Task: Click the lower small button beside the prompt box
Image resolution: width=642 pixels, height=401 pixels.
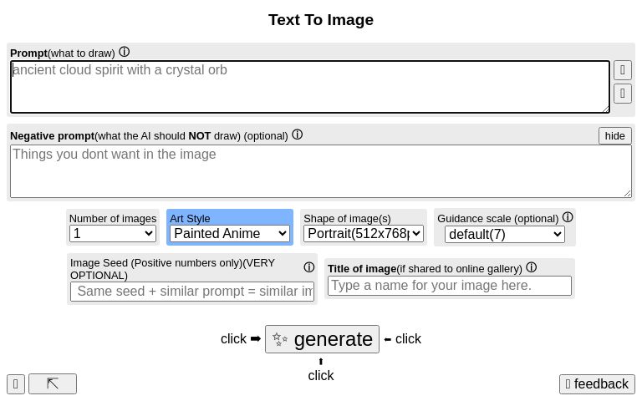Action: pos(622,93)
